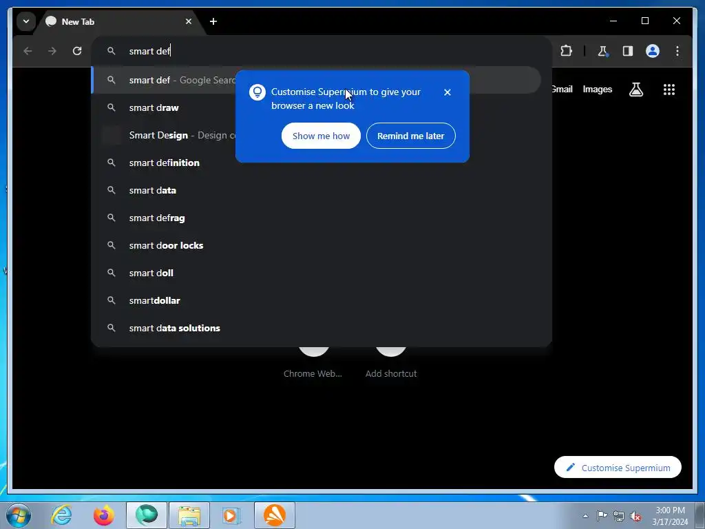Dismiss the Customise Supermium popup
This screenshot has height=529, width=705.
click(x=447, y=92)
